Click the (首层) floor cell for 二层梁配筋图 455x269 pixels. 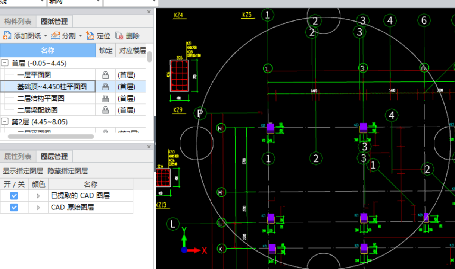point(126,110)
